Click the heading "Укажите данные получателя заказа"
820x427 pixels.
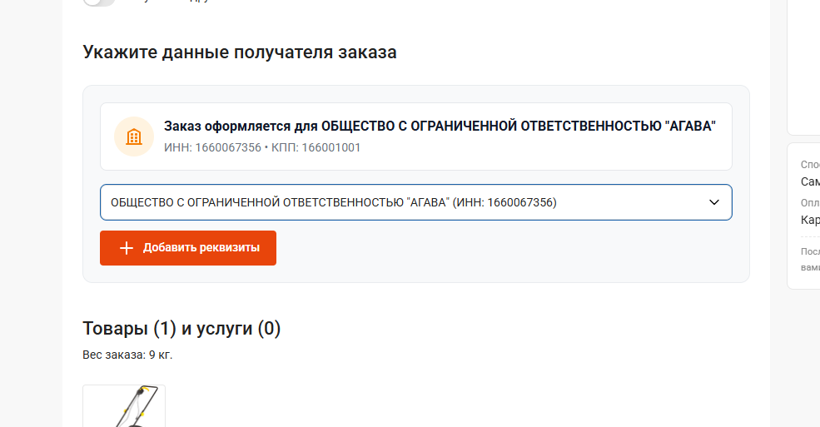(x=240, y=52)
